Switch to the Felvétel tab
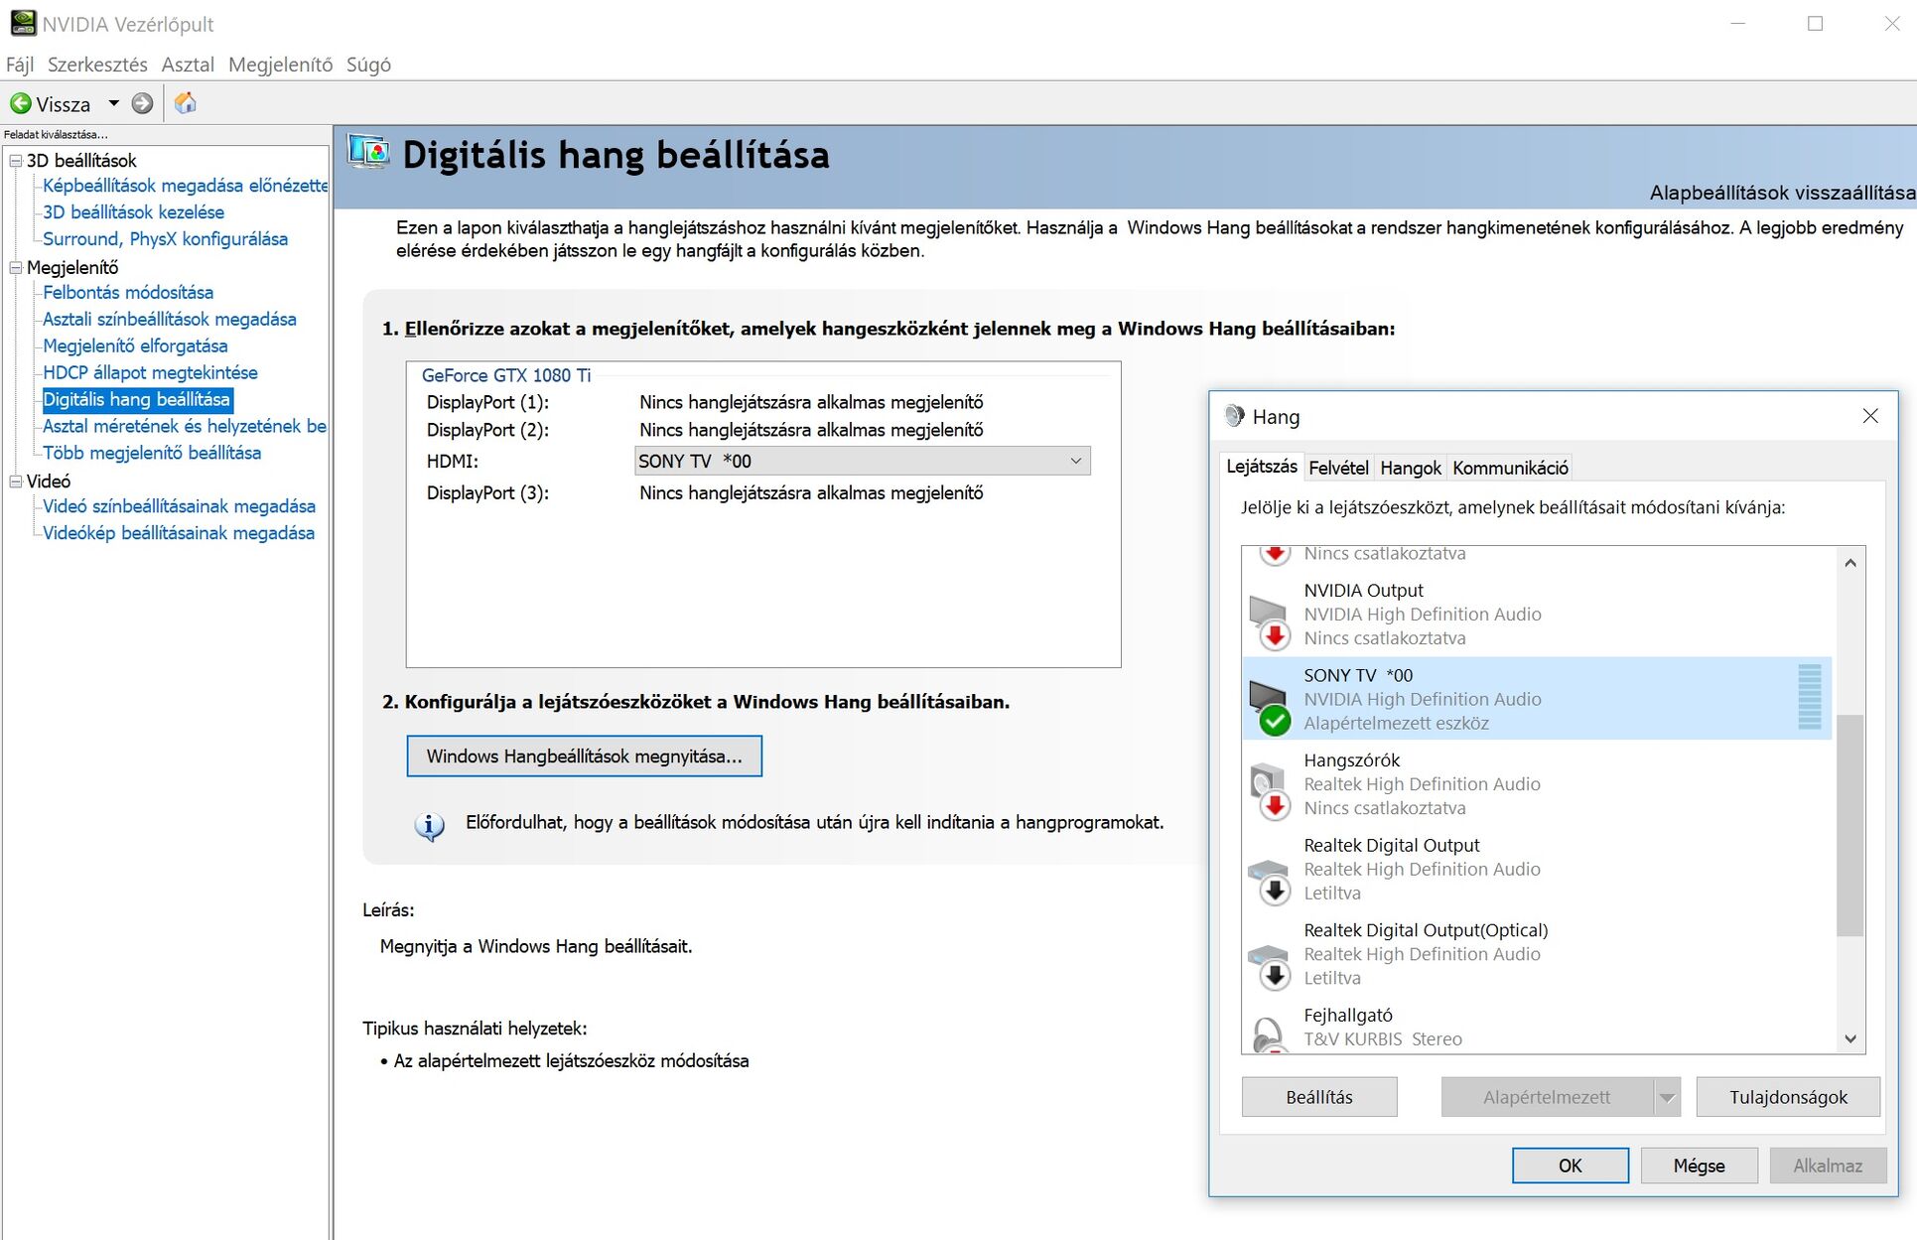 point(1337,468)
